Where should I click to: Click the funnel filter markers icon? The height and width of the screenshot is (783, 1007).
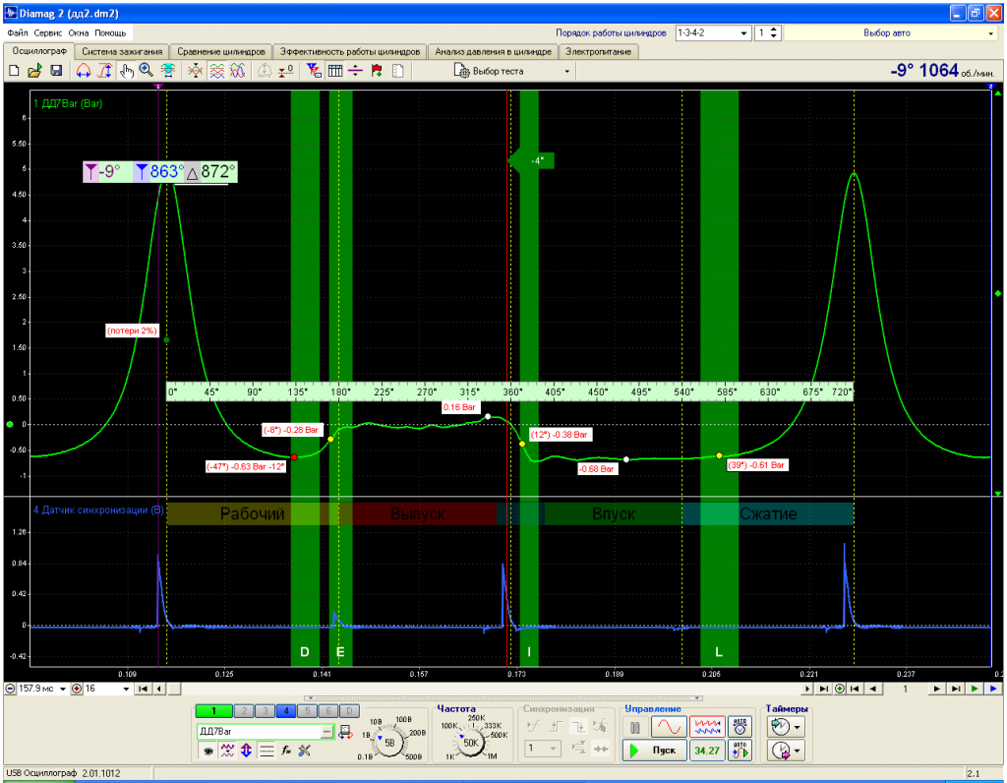[x=314, y=71]
